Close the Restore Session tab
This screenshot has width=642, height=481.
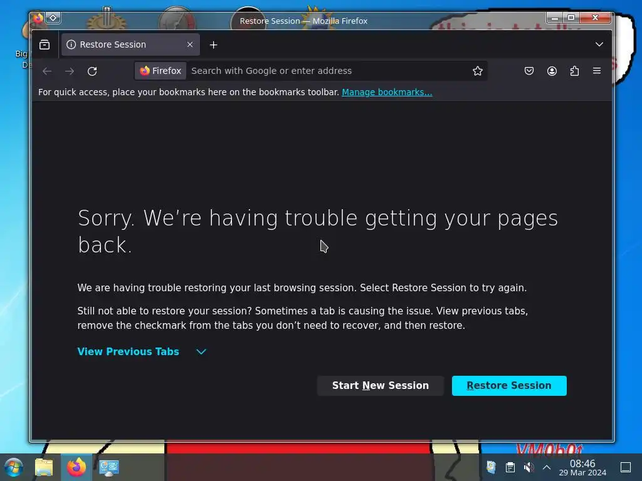190,44
